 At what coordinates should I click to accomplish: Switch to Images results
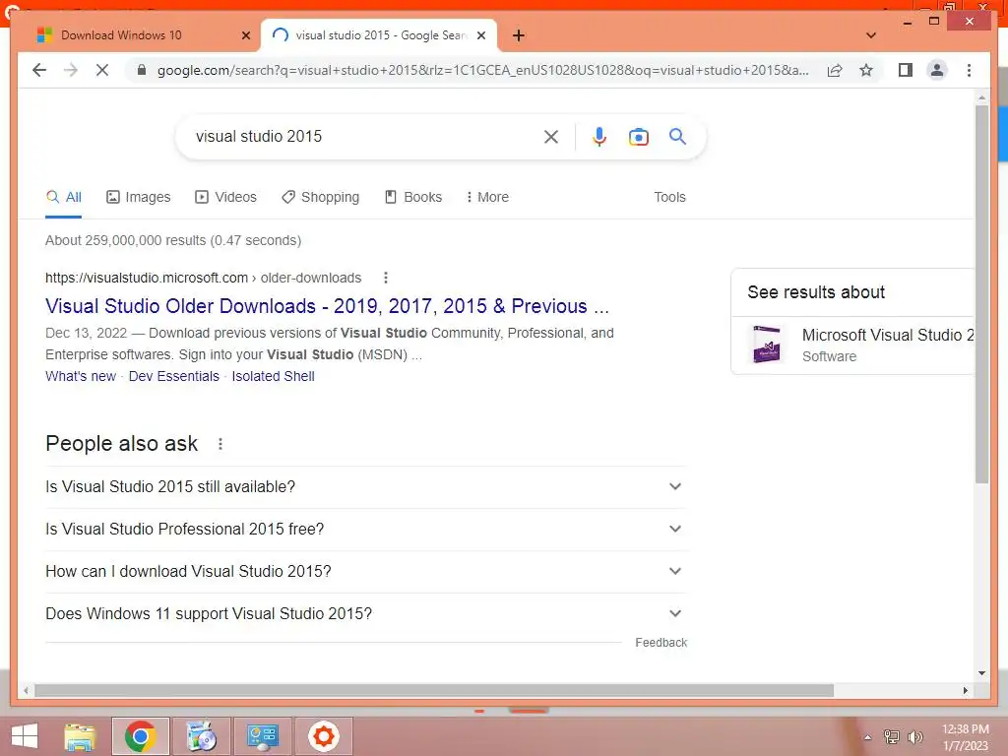pyautogui.click(x=138, y=197)
